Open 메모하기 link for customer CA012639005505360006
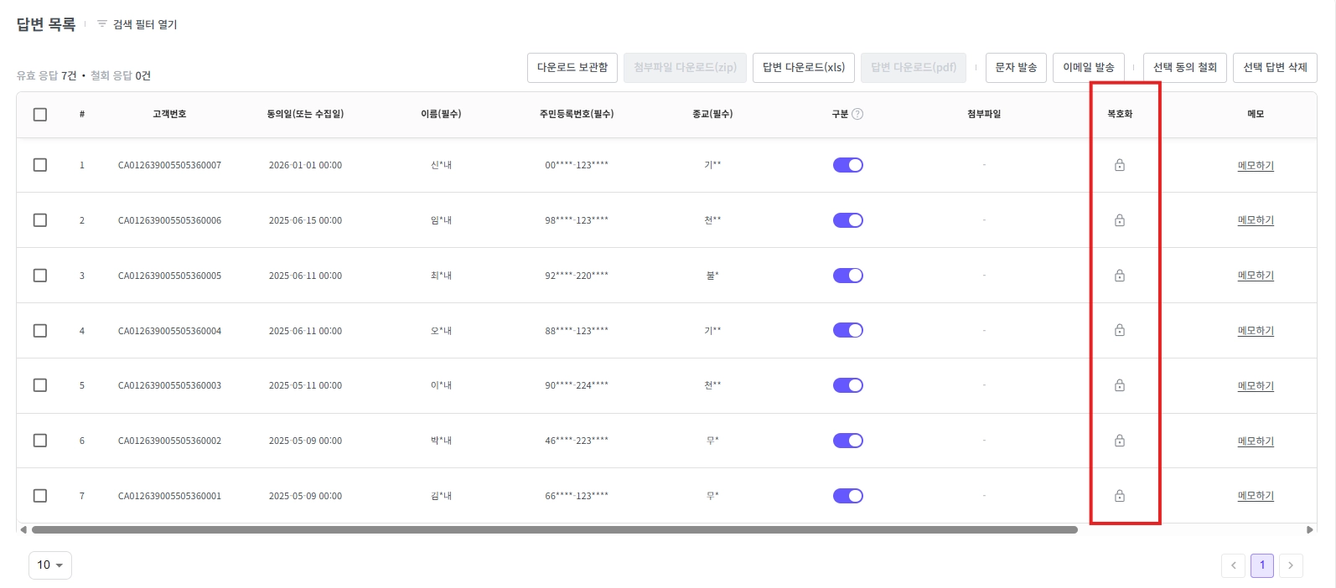 pyautogui.click(x=1256, y=220)
